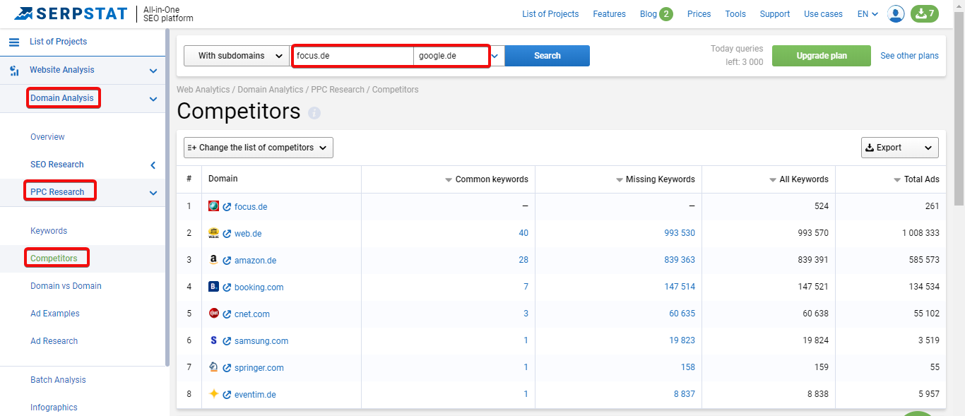Click Domain Analytics in the breadcrumb
This screenshot has height=416, width=965.
tap(271, 90)
